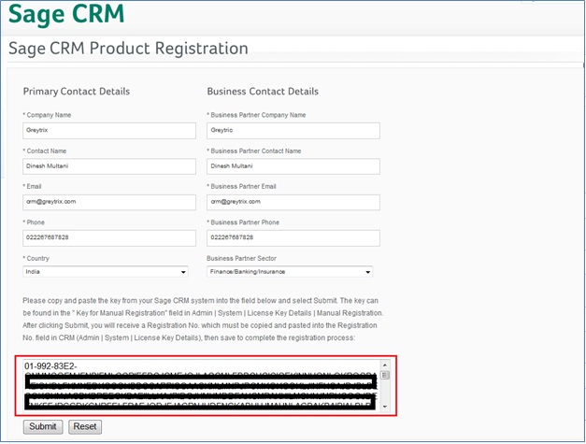Viewport: 586px width, 444px height.
Task: Click the Business Partner Phone field
Action: (293, 238)
